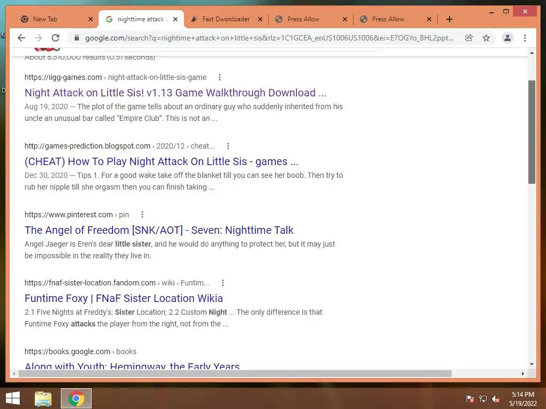This screenshot has width=546, height=409.
Task: Switch to the second Press Allow tab
Action: click(x=395, y=19)
